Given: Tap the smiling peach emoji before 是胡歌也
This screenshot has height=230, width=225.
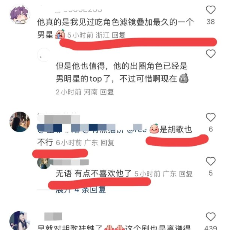Looking at the screenshot, I should [x=154, y=128].
